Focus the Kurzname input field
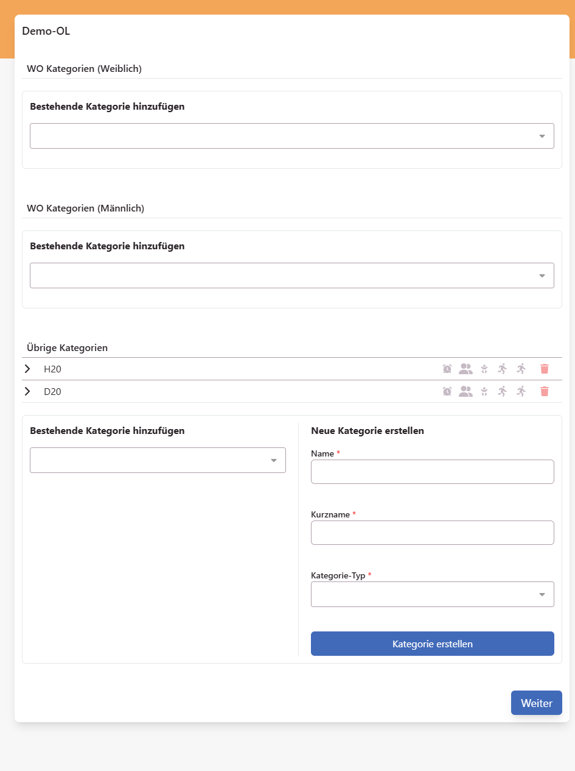Screen dimensions: 575x771 click(433, 533)
